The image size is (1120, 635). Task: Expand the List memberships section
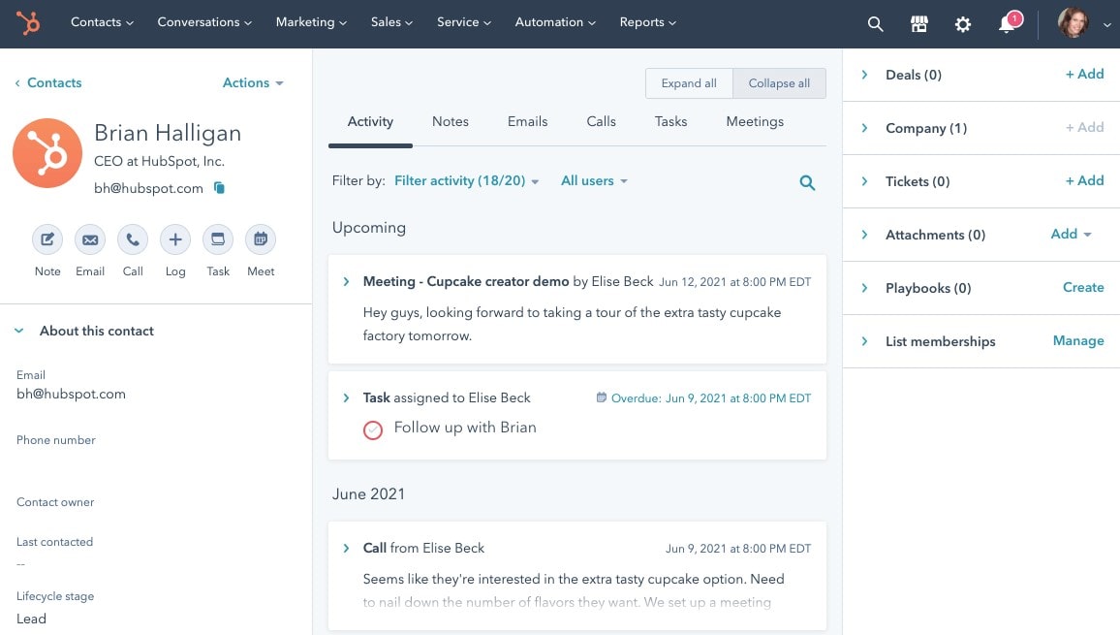tap(864, 341)
